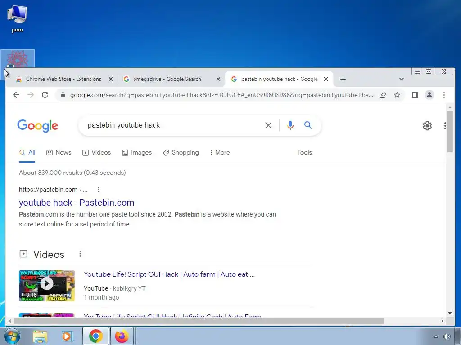The image size is (461, 345).
Task: Launch Windows Media Player from the taskbar
Action: (67, 336)
